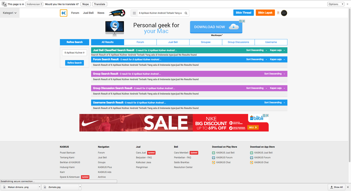Expand Sort Descending in Group Search Result

click(x=274, y=74)
